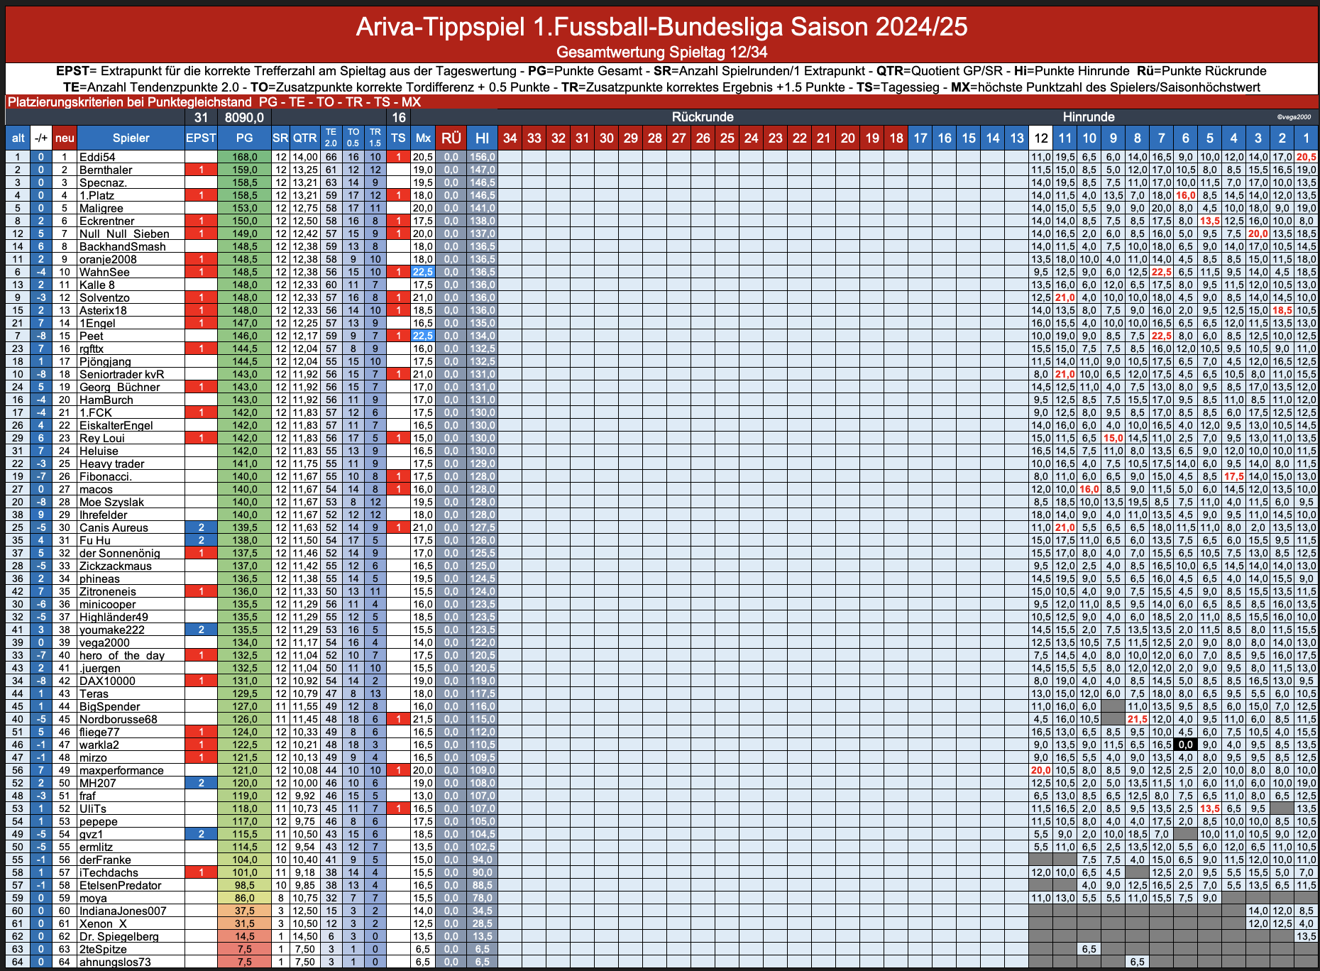The image size is (1320, 971).
Task: Click the -/+ column header
Action: (42, 138)
